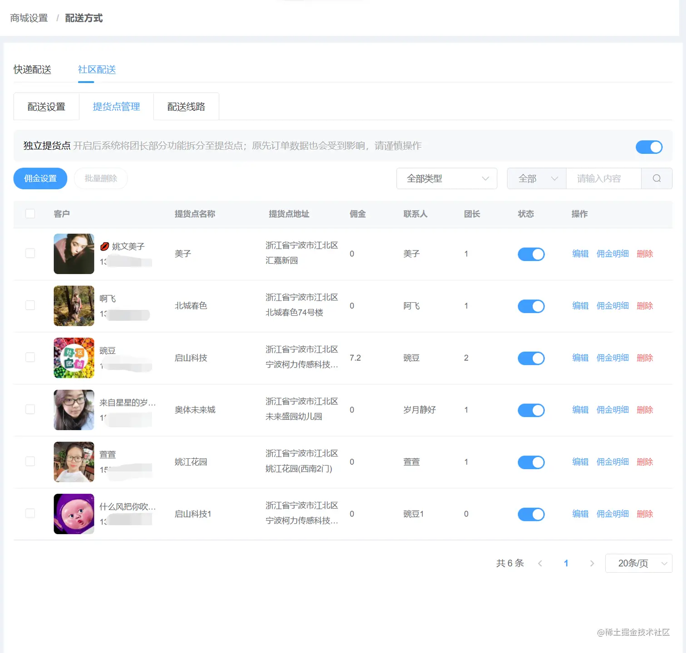Check the 姚江花园 row checkbox

(x=30, y=462)
